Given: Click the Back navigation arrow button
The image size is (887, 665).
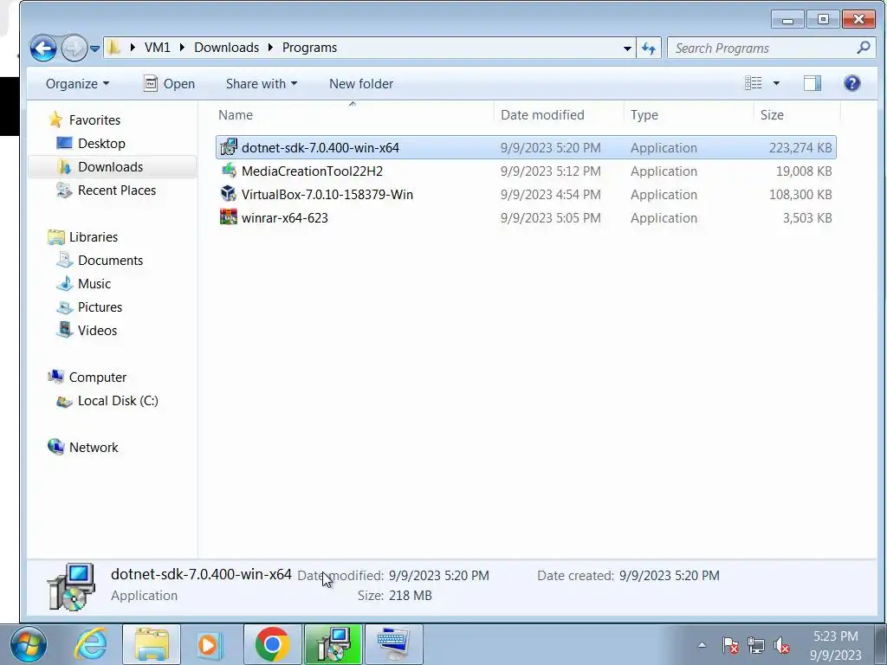Looking at the screenshot, I should tap(43, 48).
